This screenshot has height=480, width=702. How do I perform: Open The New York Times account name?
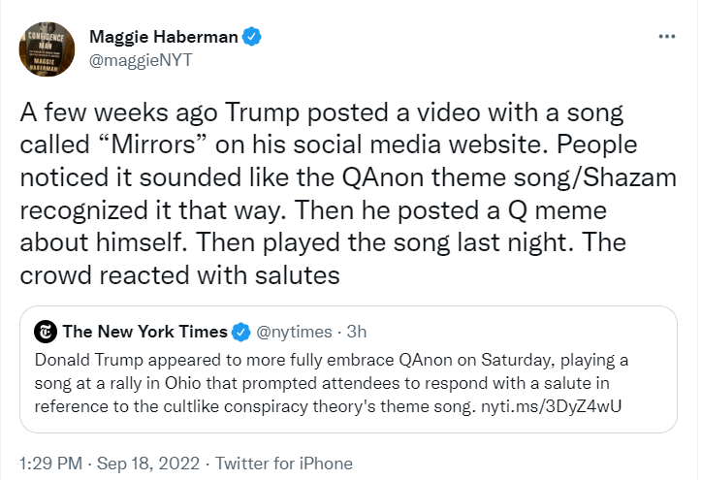pyautogui.click(x=145, y=332)
